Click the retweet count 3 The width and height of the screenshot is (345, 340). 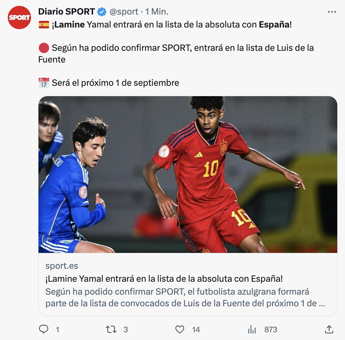coord(126,330)
